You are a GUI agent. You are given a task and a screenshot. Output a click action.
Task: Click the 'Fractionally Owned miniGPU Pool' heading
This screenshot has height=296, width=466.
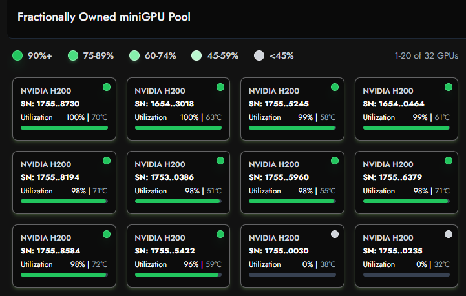[104, 17]
